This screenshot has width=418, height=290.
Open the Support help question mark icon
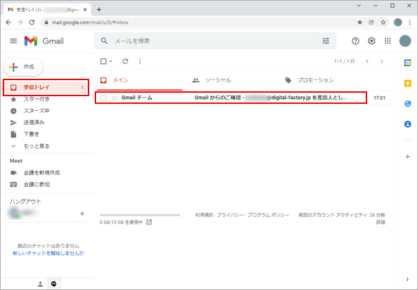pos(355,41)
